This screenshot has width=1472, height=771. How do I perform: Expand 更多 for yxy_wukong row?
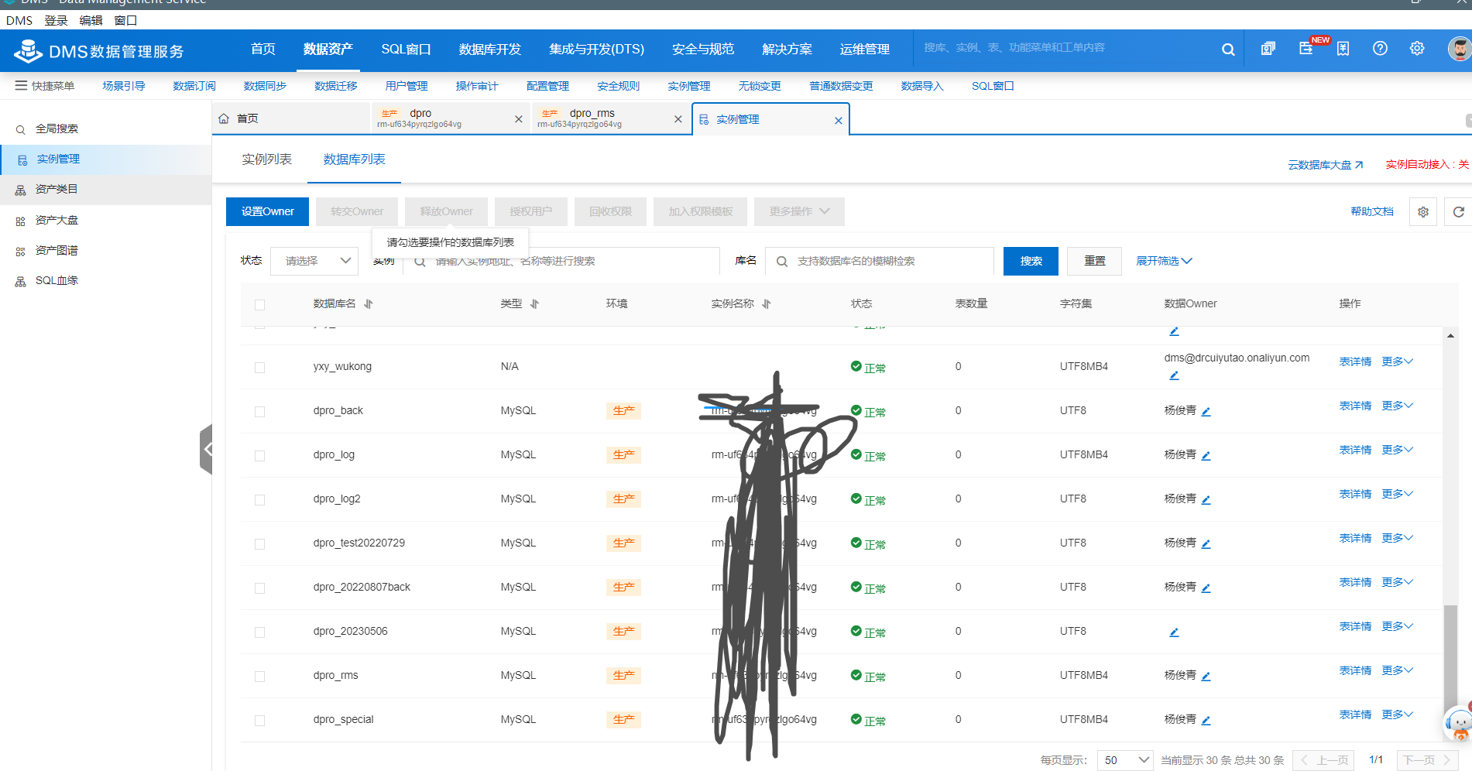[x=1397, y=362]
